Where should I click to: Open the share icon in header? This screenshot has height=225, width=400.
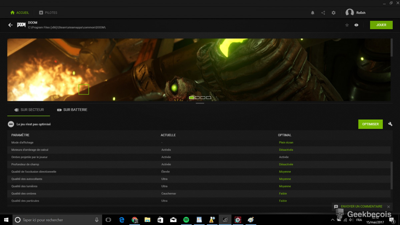[x=323, y=13]
